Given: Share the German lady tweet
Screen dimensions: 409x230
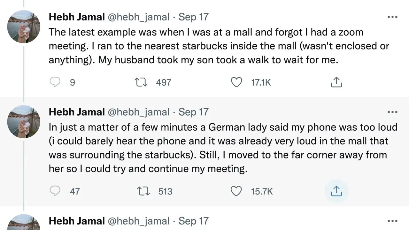Looking at the screenshot, I should click(x=336, y=191).
